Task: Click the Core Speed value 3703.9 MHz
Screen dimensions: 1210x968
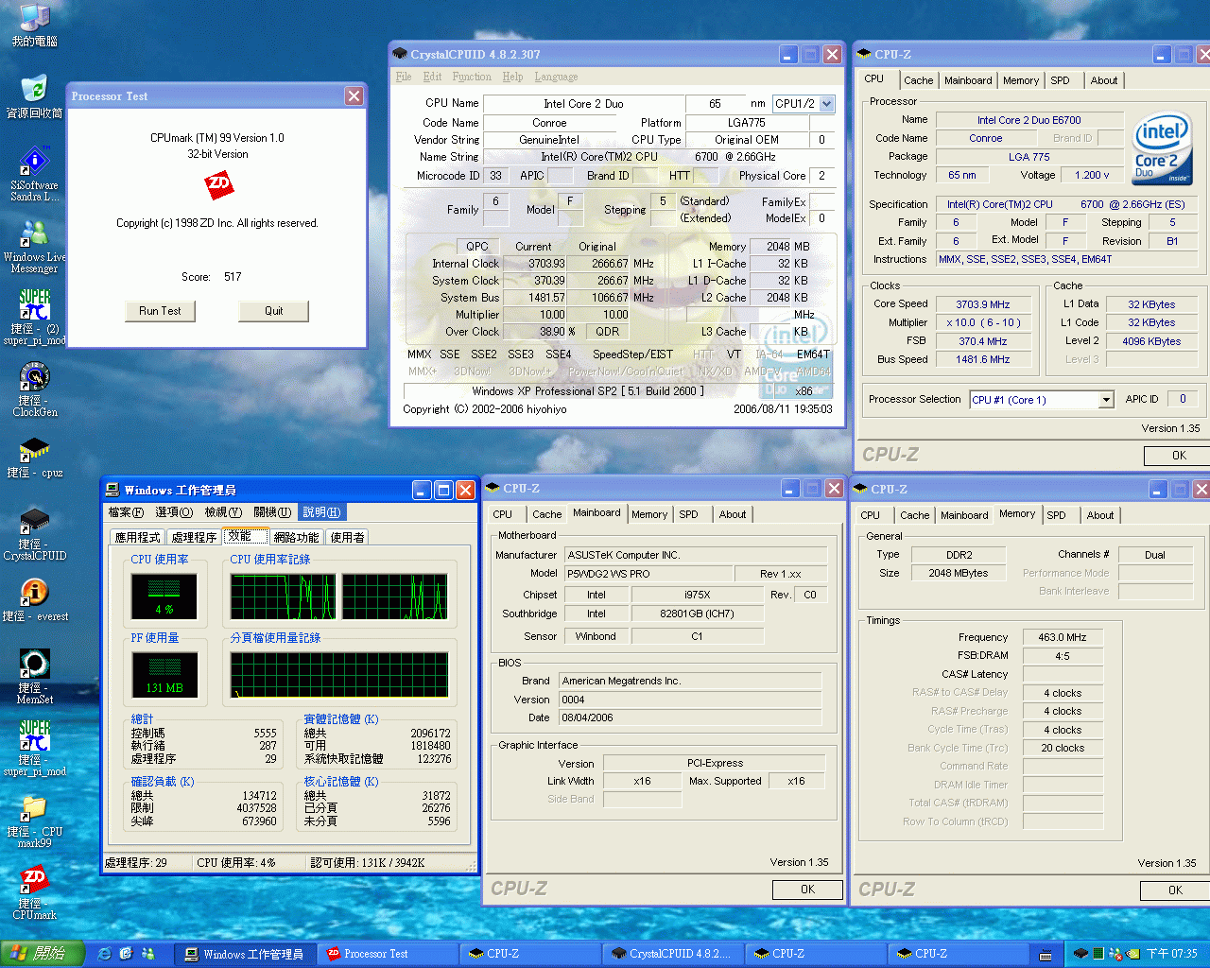Action: click(982, 304)
